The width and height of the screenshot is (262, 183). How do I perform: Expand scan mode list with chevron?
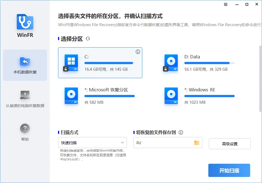122,143
